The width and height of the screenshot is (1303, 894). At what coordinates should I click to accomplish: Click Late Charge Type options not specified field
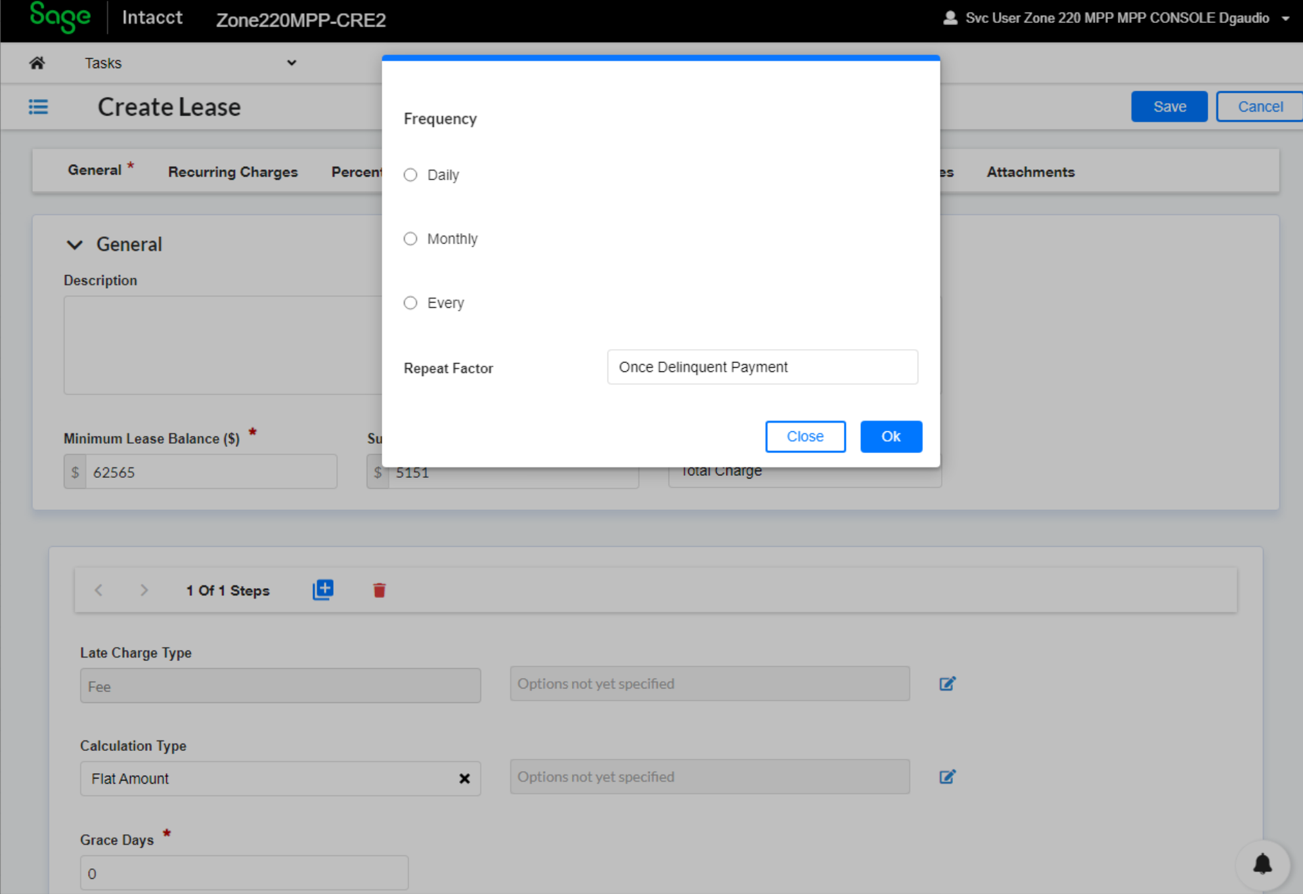pos(710,683)
